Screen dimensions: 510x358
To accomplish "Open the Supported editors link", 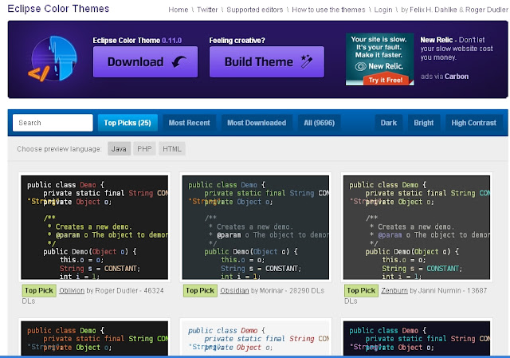I will pos(255,10).
